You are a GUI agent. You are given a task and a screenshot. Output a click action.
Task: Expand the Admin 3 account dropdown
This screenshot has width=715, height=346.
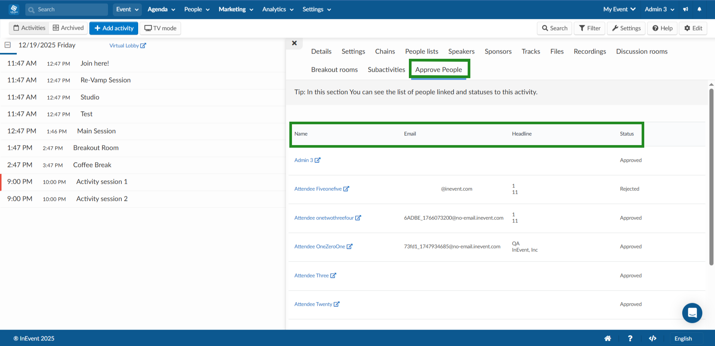click(x=659, y=9)
